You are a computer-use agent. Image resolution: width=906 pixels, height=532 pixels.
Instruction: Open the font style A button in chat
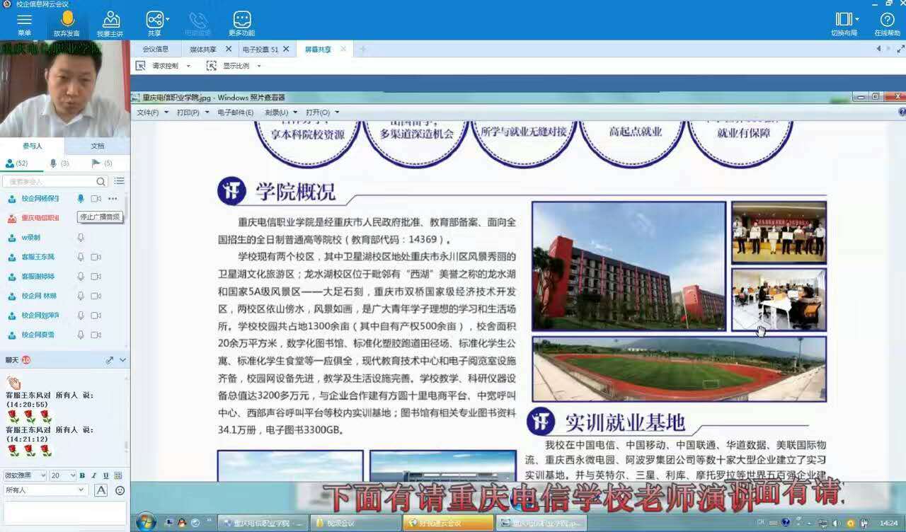101,490
